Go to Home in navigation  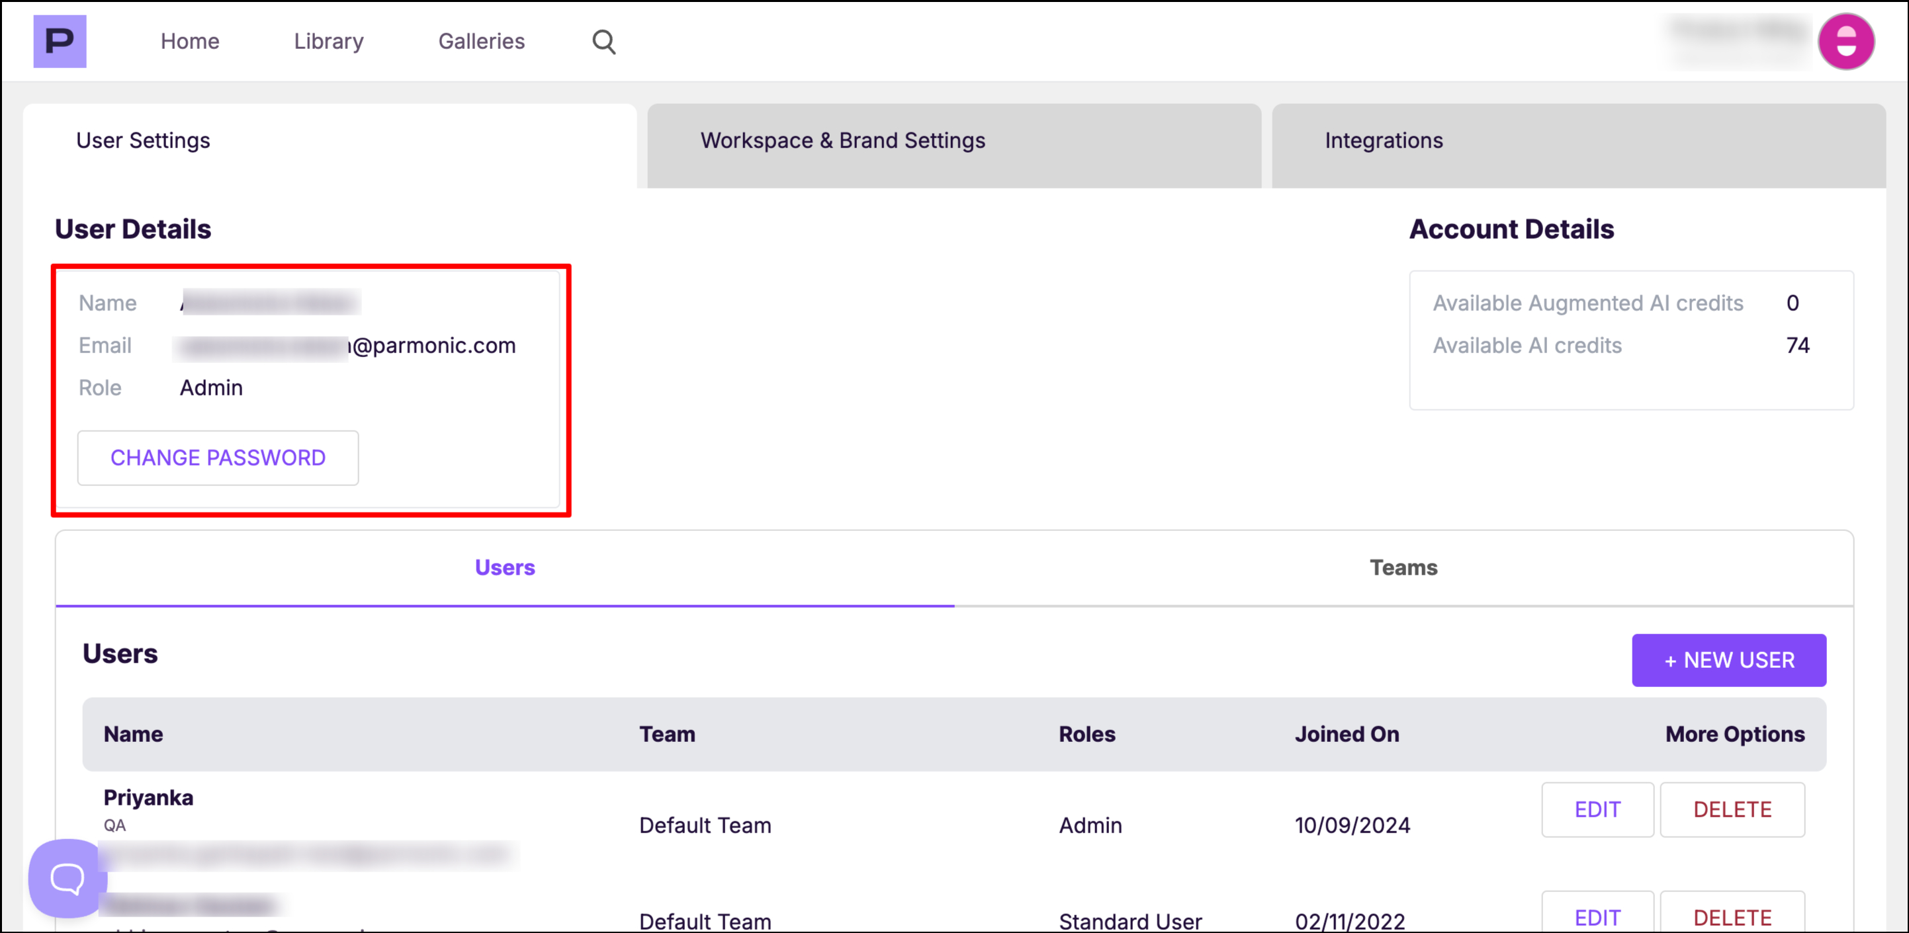coord(190,42)
